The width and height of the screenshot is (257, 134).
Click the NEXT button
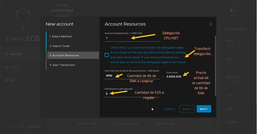point(204,109)
